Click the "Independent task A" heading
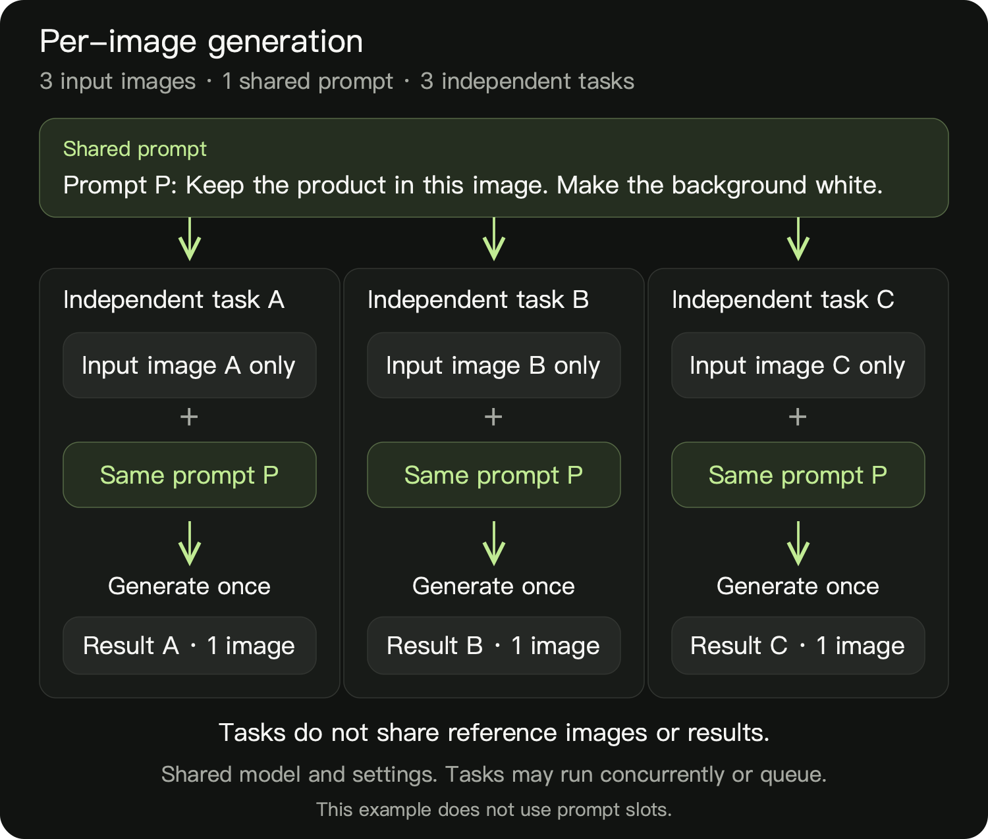This screenshot has width=988, height=839. (174, 299)
